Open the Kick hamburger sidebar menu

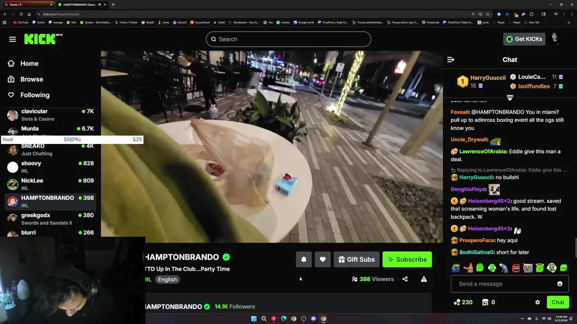pyautogui.click(x=13, y=39)
